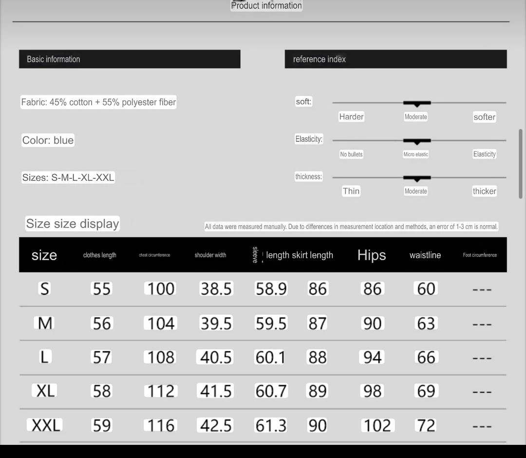Viewport: 526px width, 458px height.
Task: Pick the thicker label
Action: pyautogui.click(x=484, y=191)
